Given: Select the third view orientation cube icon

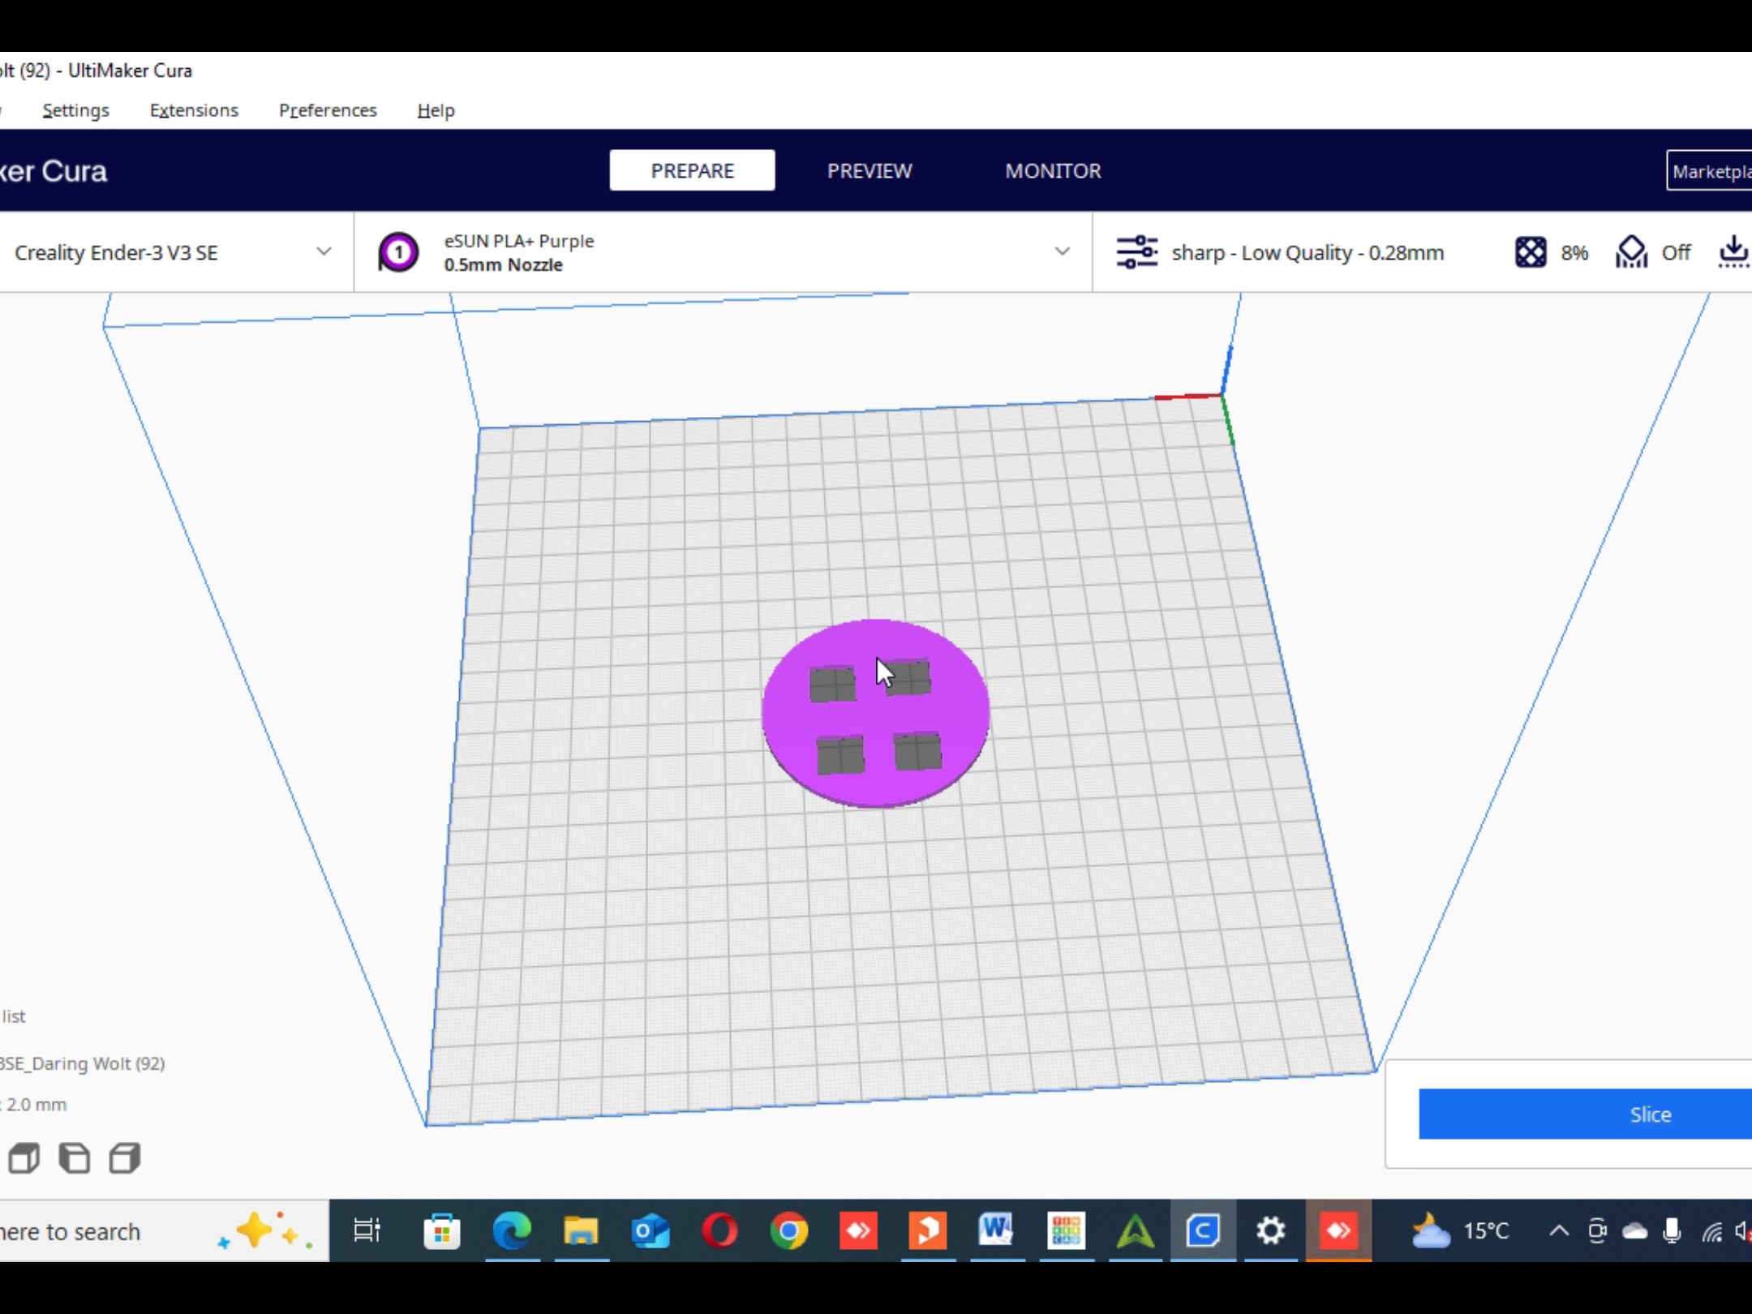Looking at the screenshot, I should click(125, 1158).
